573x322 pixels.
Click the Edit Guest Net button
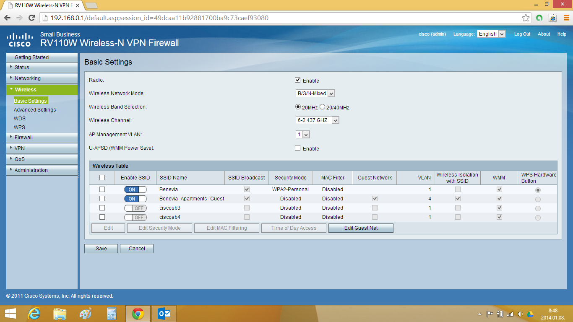361,228
